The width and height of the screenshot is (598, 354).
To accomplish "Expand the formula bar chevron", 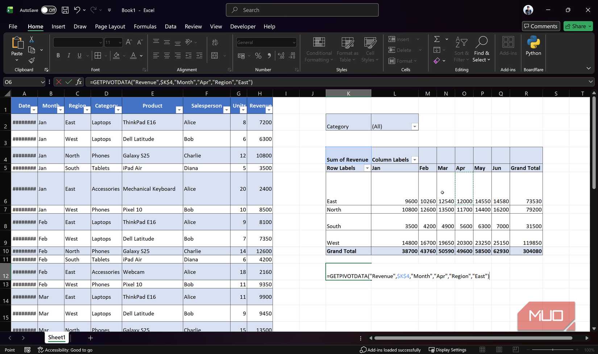I will pyautogui.click(x=590, y=82).
